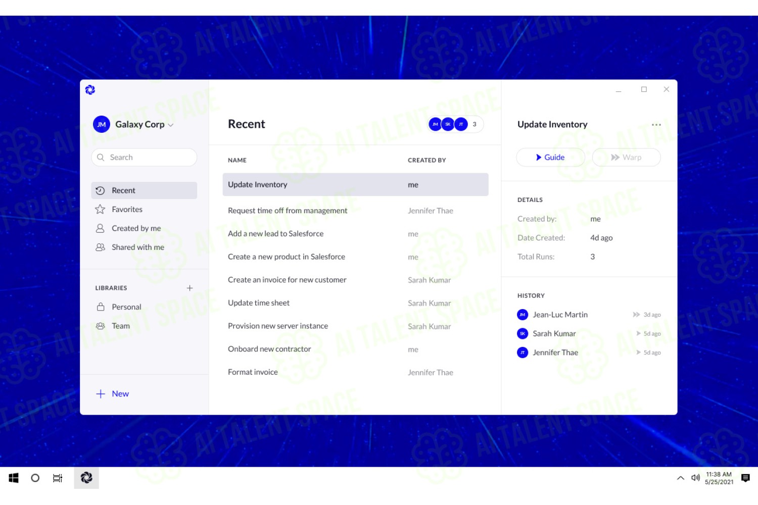Click the search magnifier icon

tap(101, 158)
